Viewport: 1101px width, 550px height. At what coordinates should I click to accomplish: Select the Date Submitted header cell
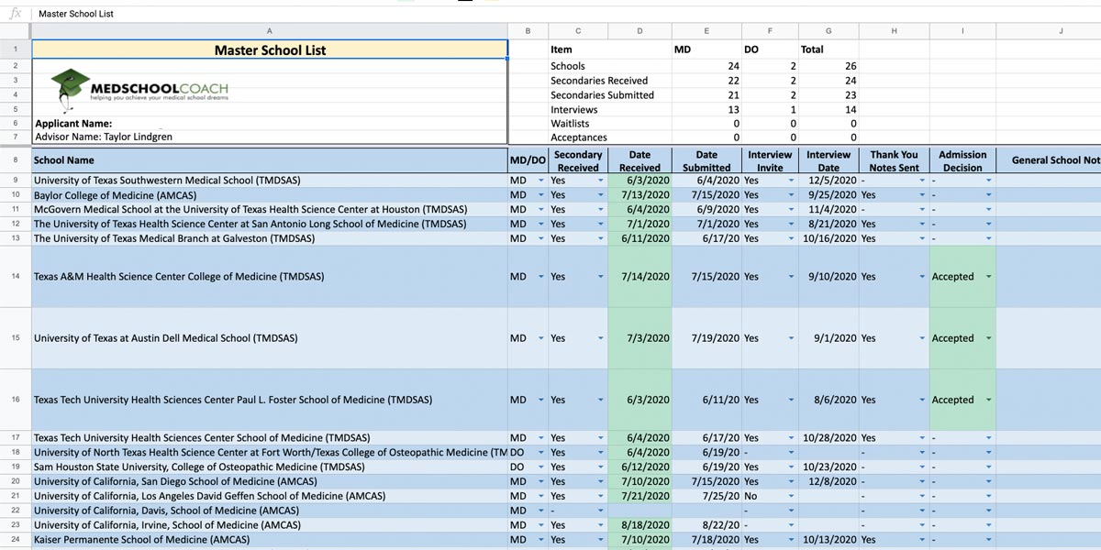click(x=706, y=160)
